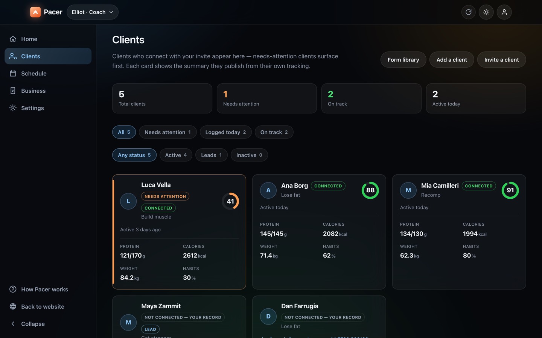This screenshot has height=338, width=542.
Task: Filter by Active status chip
Action: (176, 155)
